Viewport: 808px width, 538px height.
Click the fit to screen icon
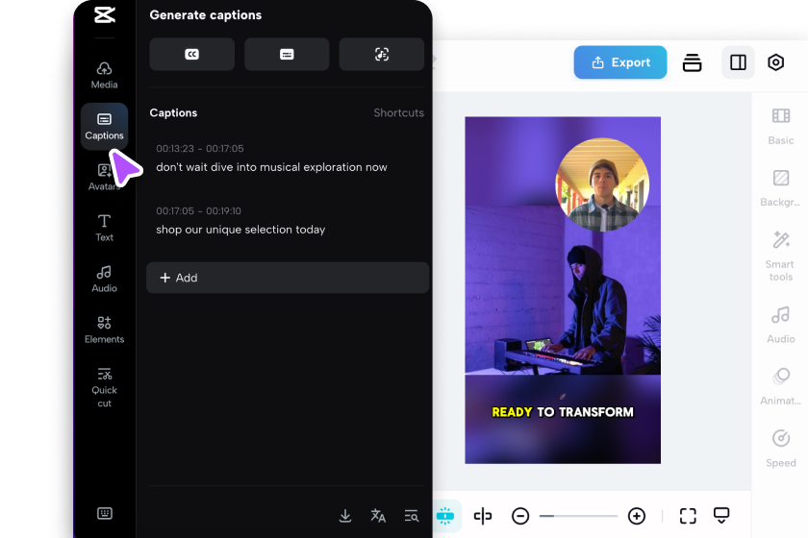(x=688, y=515)
